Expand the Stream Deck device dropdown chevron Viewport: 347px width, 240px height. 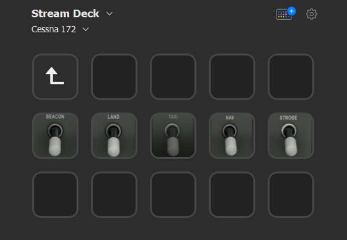tap(109, 14)
